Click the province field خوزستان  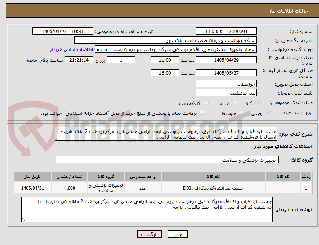pyautogui.click(x=226, y=84)
